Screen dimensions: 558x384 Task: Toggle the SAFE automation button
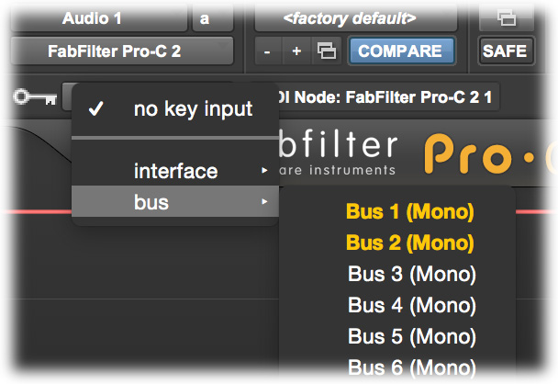(506, 51)
